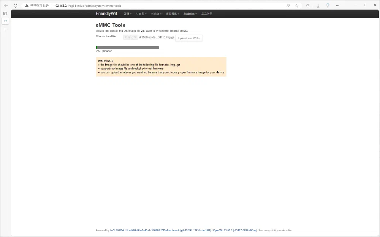Image resolution: width=380 pixels, height=237 pixels.
Task: Click the 로그아웃 logout link
Action: pyautogui.click(x=207, y=14)
